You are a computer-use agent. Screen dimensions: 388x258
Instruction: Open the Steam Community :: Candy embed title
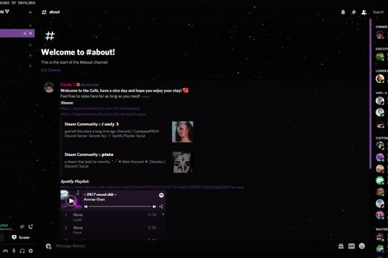[x=92, y=124]
